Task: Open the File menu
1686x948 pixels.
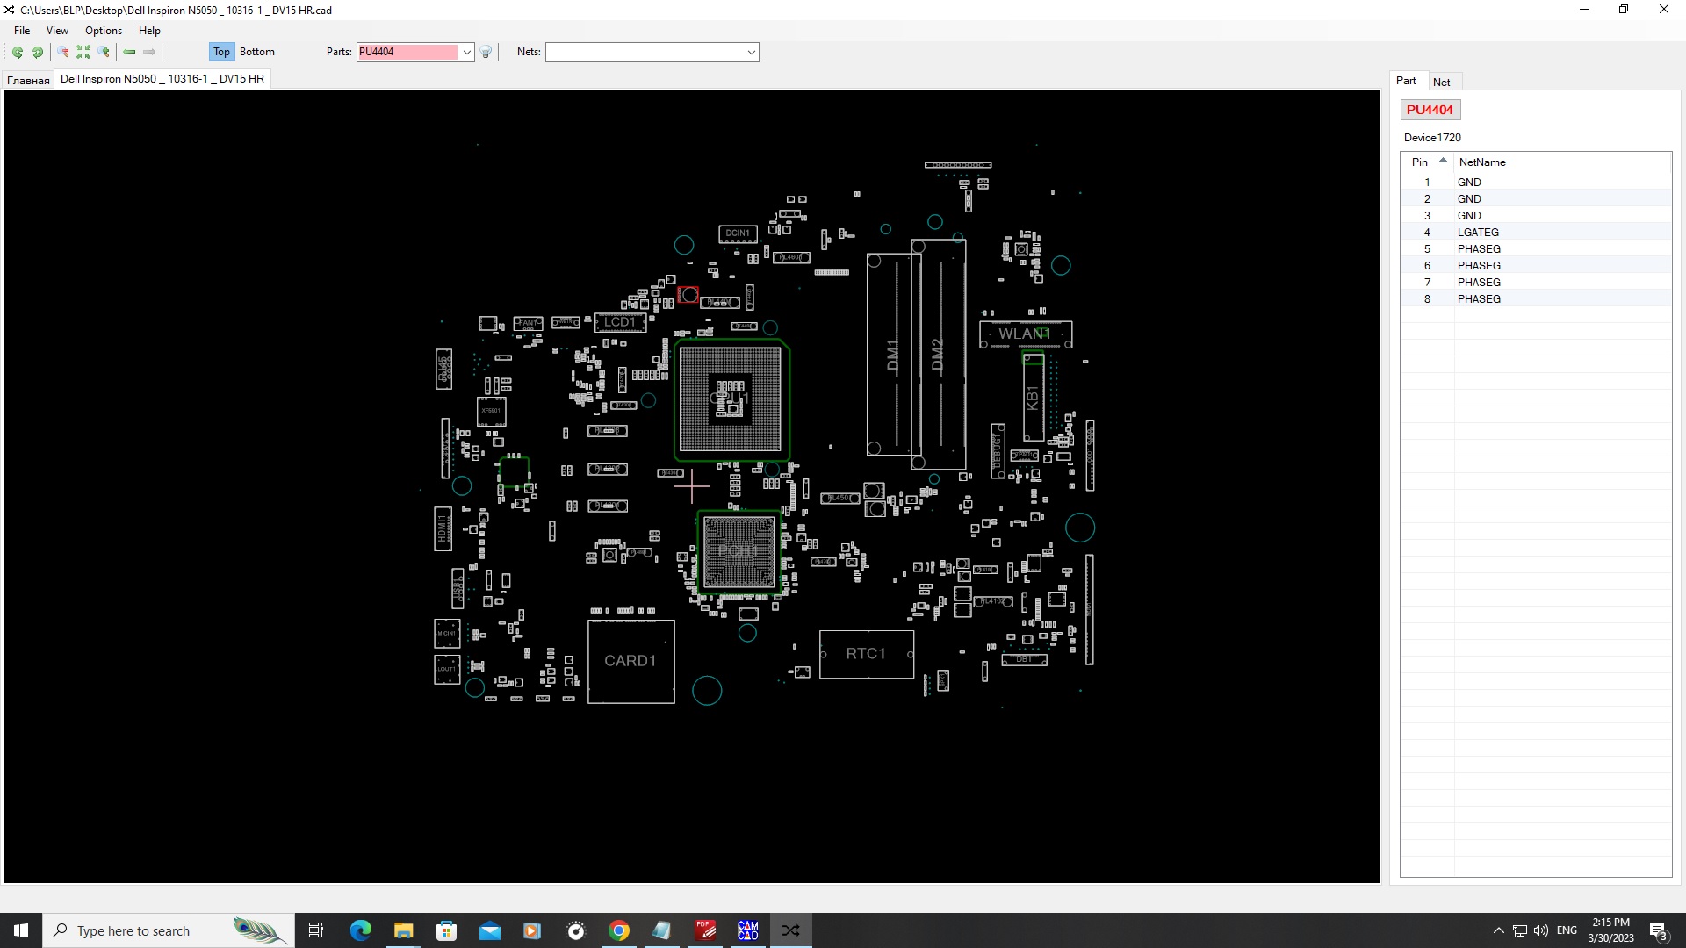Action: tap(22, 30)
